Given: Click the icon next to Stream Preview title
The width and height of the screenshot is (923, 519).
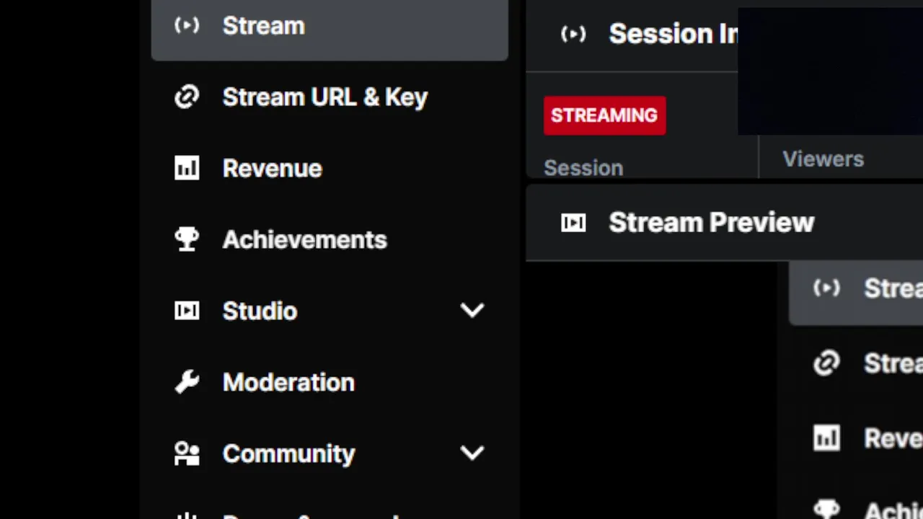Looking at the screenshot, I should (x=573, y=223).
